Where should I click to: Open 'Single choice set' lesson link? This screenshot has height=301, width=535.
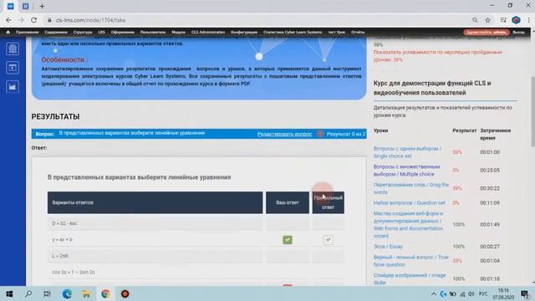pos(407,152)
